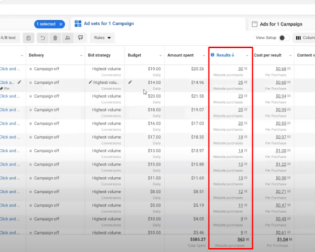Open the Delivery column header dropdown arrow

[81, 55]
